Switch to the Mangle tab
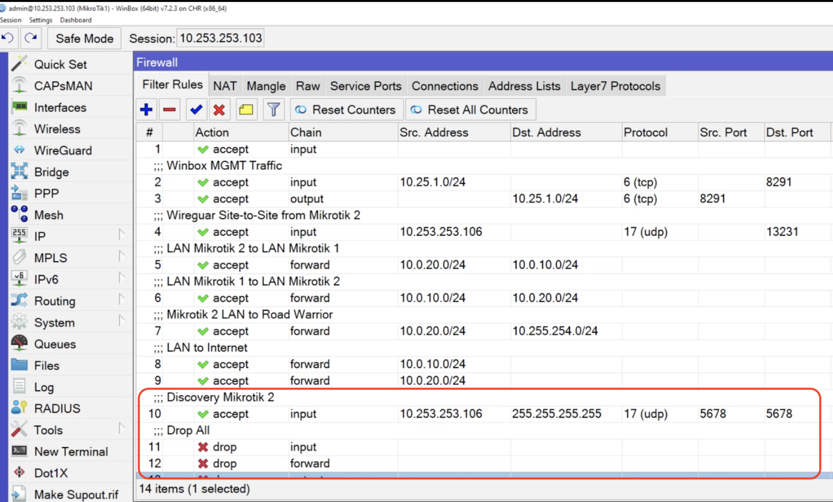833x502 pixels. click(x=266, y=86)
